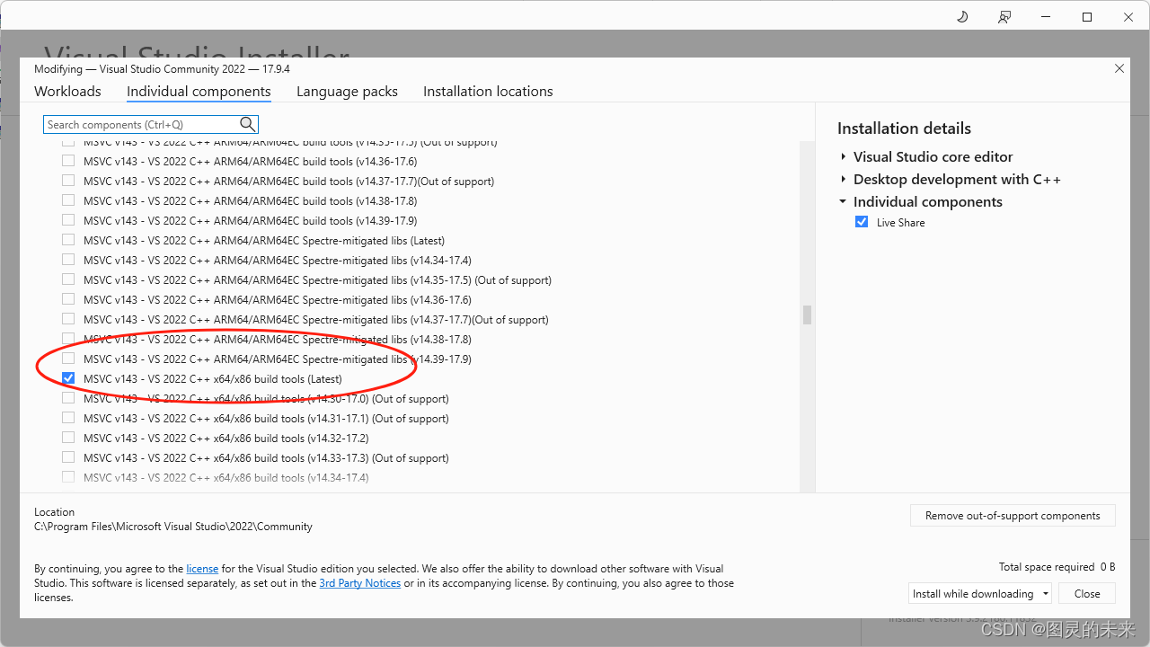Click Remove out-of-support components button
This screenshot has width=1150, height=647.
coord(1013,516)
